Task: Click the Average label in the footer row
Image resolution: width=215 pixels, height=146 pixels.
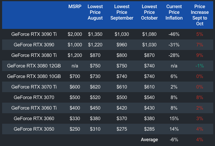Action: pyautogui.click(x=149, y=140)
